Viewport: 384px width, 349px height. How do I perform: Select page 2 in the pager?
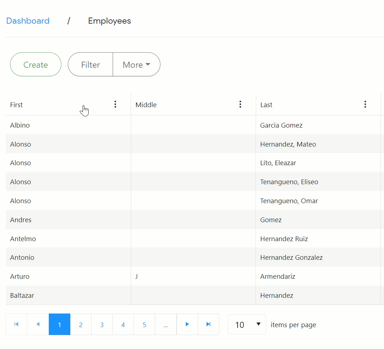(81, 325)
